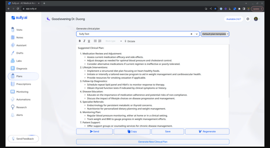Image resolution: width=270 pixels, height=148 pixels.
Task: Expand the patient selection dropdown arrow
Action: coord(197,34)
